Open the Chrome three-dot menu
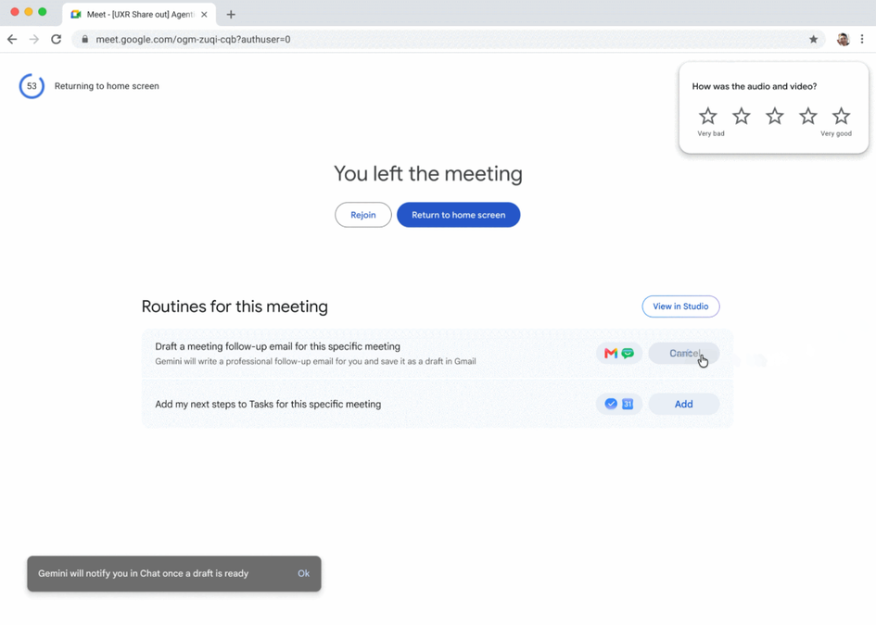The height and width of the screenshot is (625, 876). click(862, 39)
